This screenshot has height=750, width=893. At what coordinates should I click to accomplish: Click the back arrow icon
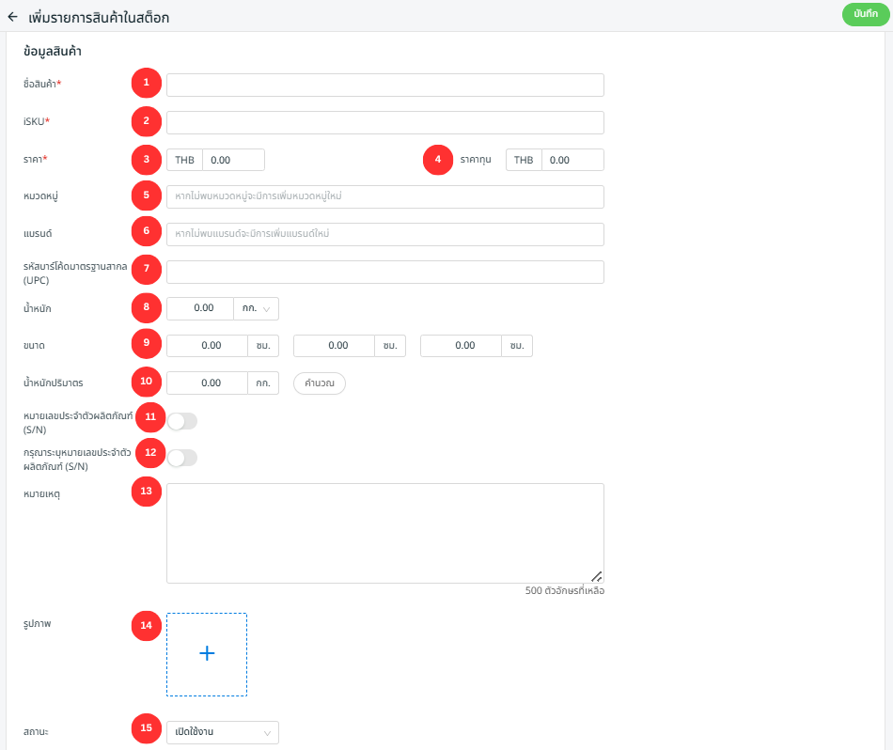click(x=12, y=17)
